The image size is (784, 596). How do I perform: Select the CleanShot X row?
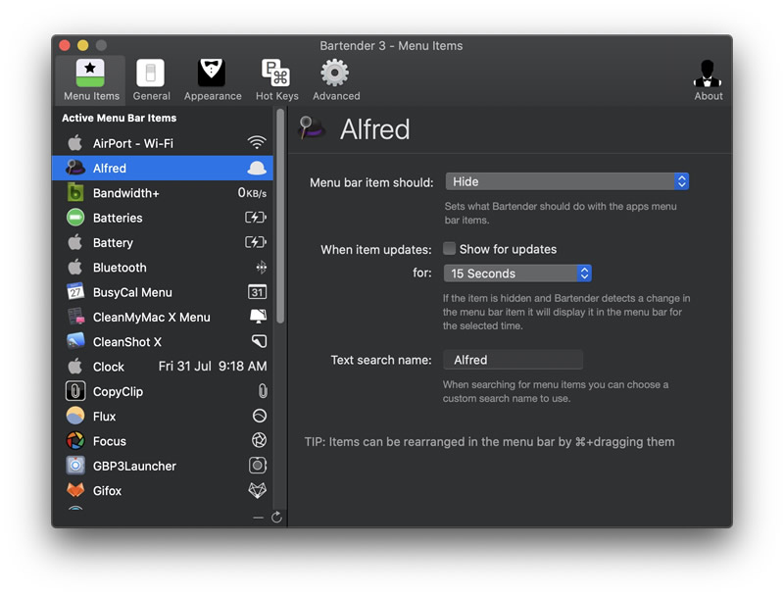pos(163,342)
